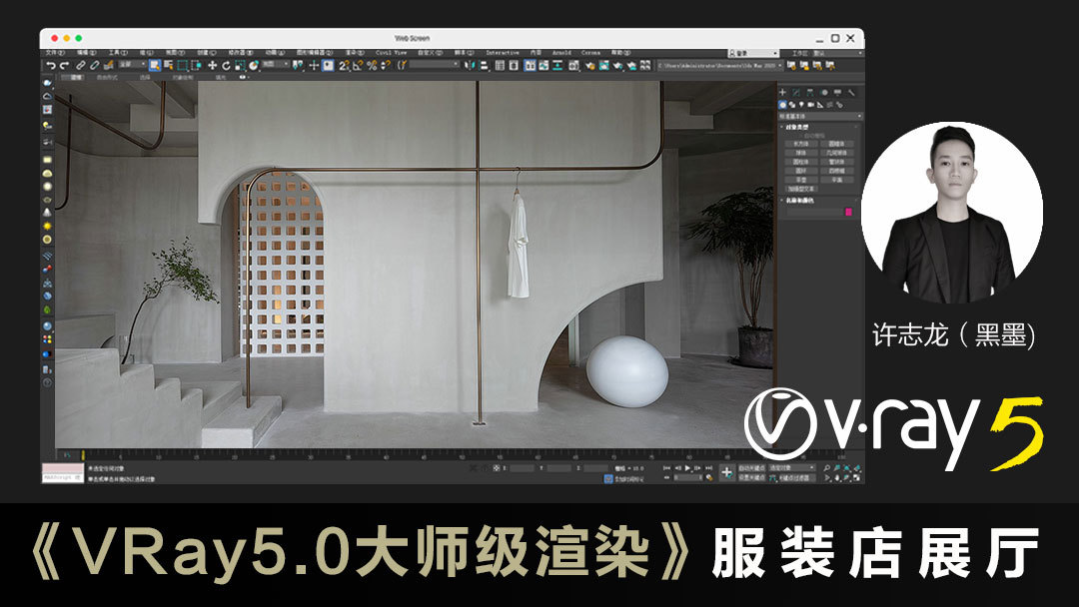Image resolution: width=1079 pixels, height=607 pixels.
Task: Click the Undo arrow in the toolbar
Action: (51, 65)
